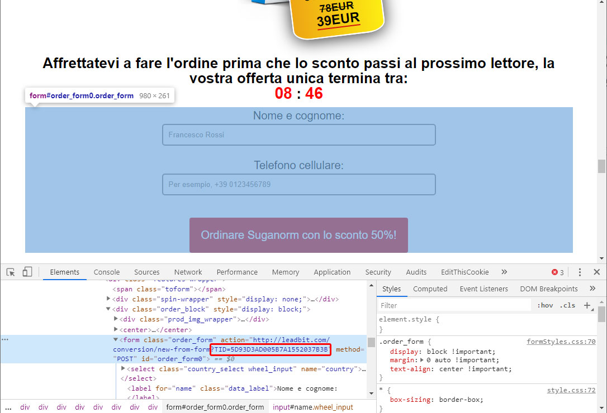Open the Audits tab
The image size is (607, 413).
[x=416, y=272]
